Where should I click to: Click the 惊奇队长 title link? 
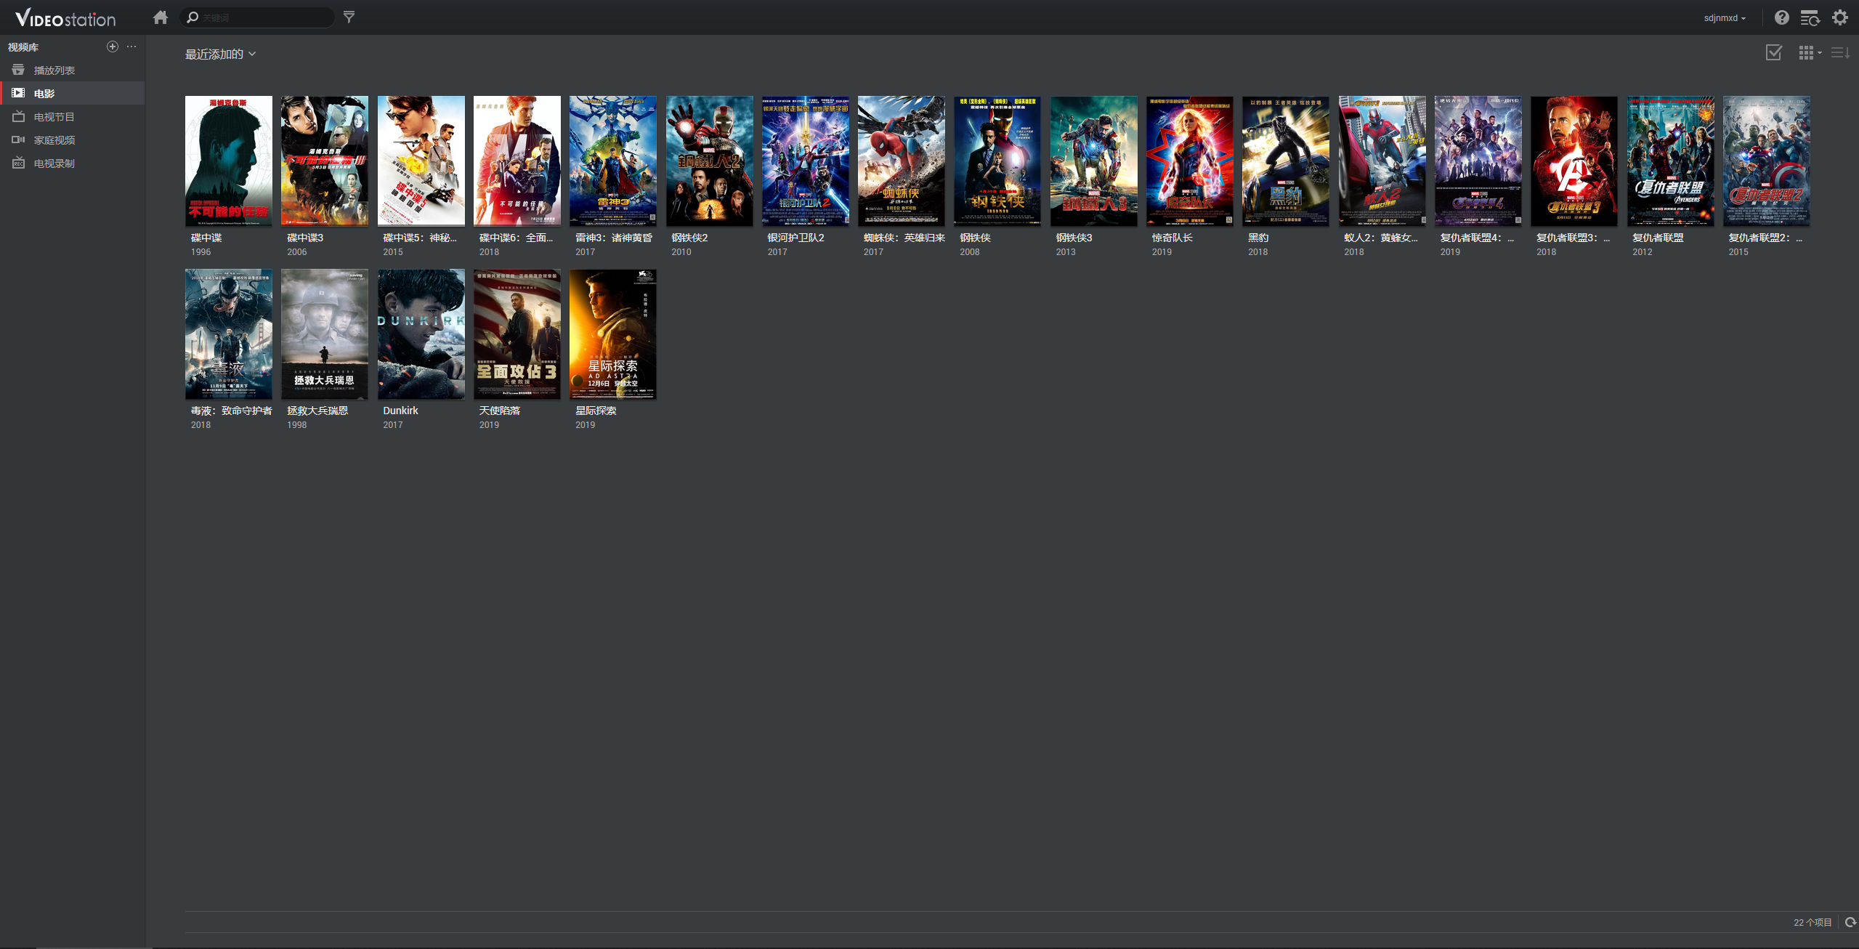click(x=1172, y=238)
